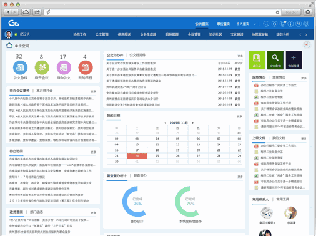Click the browser Reader button
Viewport: 316px width, 236px height.
[x=291, y=12]
